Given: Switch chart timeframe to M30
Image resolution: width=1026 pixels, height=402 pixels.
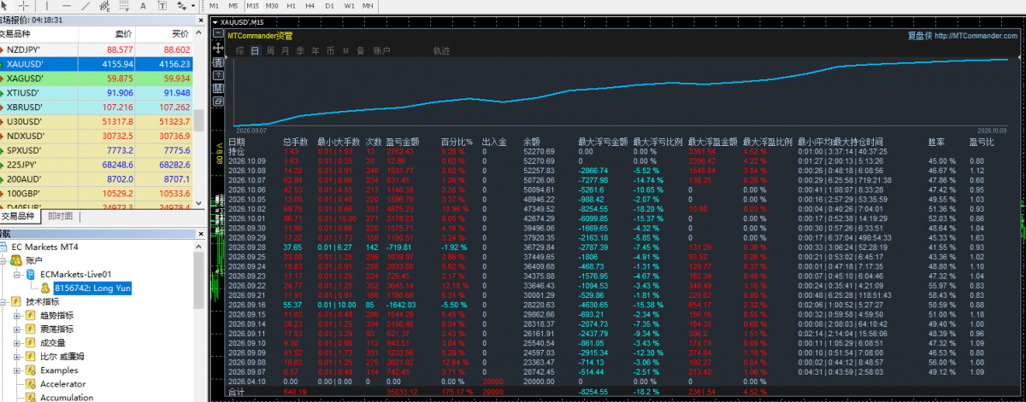Looking at the screenshot, I should coord(272,6).
